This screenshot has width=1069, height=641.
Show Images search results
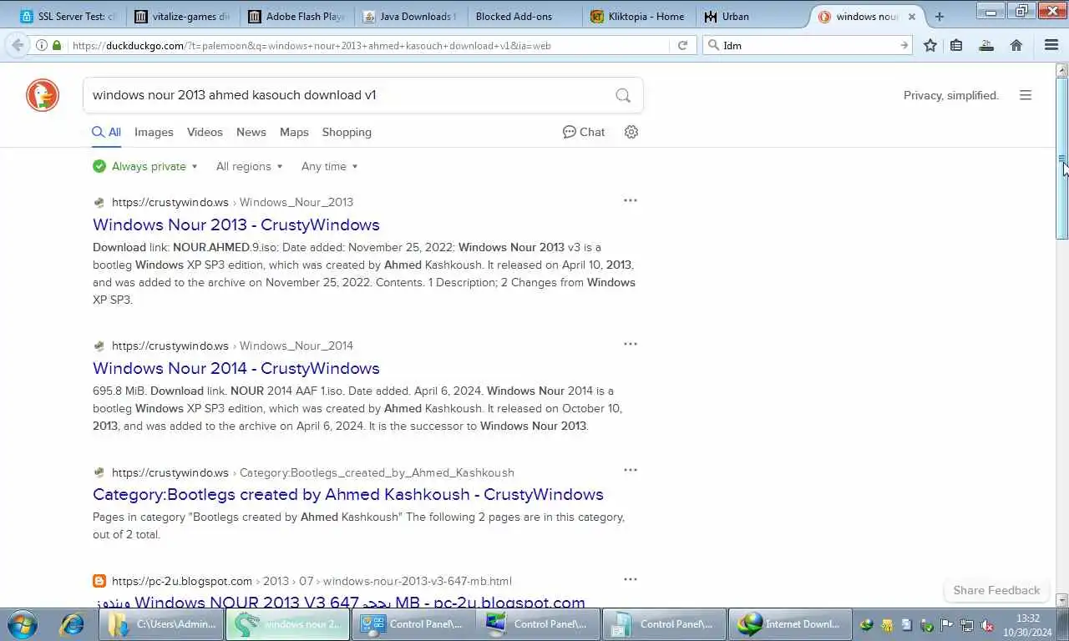(x=154, y=132)
